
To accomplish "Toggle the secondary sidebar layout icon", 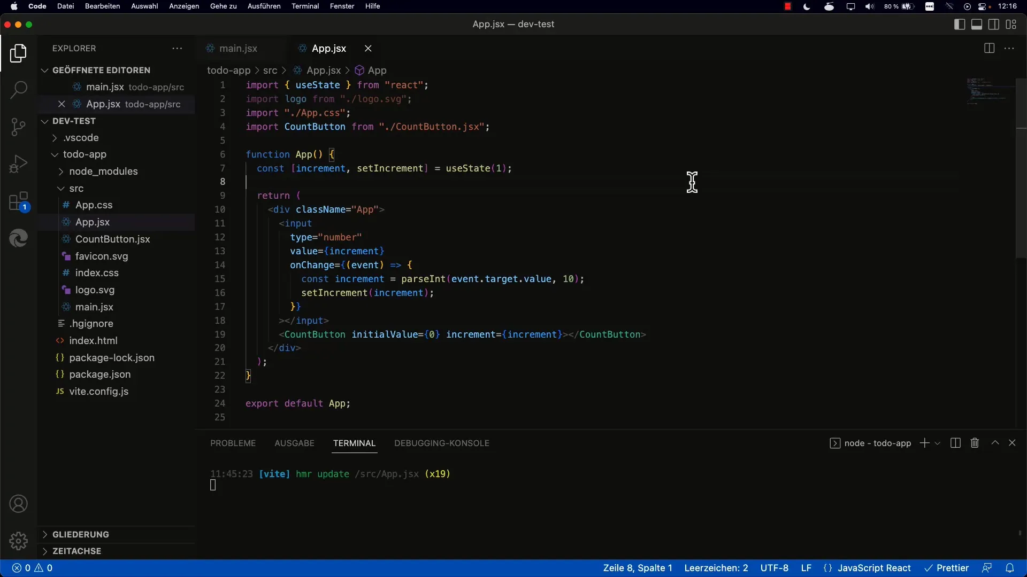I will pos(994,25).
